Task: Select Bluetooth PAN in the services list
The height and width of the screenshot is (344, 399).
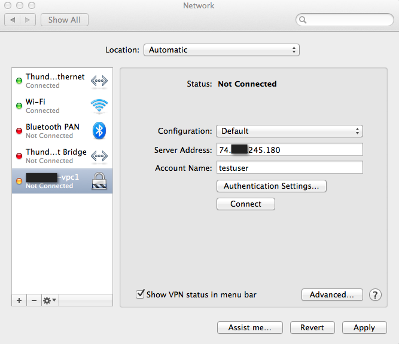Action: [x=54, y=131]
